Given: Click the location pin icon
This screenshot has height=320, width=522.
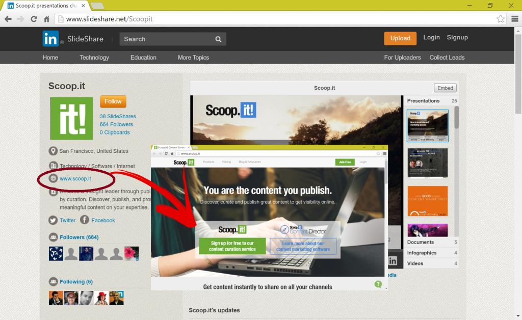Looking at the screenshot, I should 53,151.
